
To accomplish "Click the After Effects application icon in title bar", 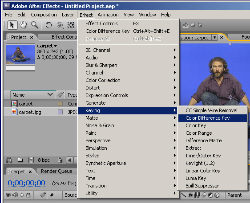I will [7, 6].
